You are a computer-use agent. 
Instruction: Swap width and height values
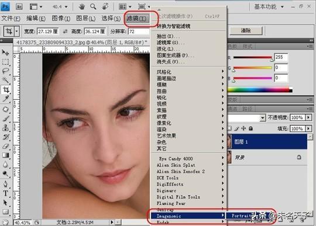coord(65,32)
